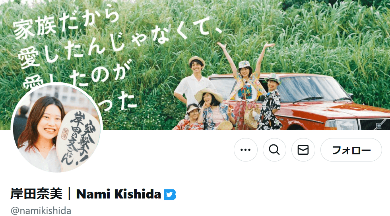The width and height of the screenshot is (390, 216).
Task: Click the white Japanese headline 家族だから in the banner
Action: (66, 23)
